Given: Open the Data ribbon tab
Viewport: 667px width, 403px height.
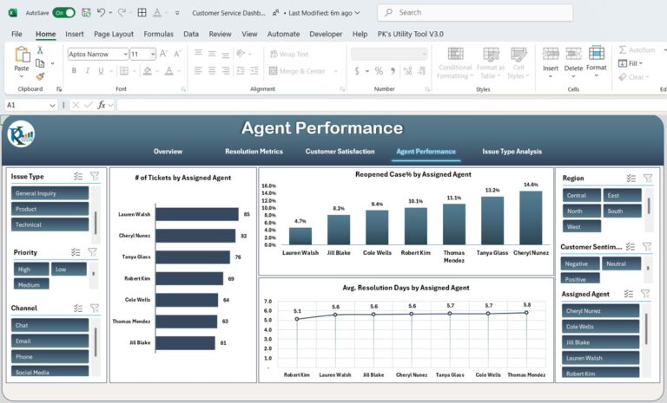Looking at the screenshot, I should [x=191, y=34].
